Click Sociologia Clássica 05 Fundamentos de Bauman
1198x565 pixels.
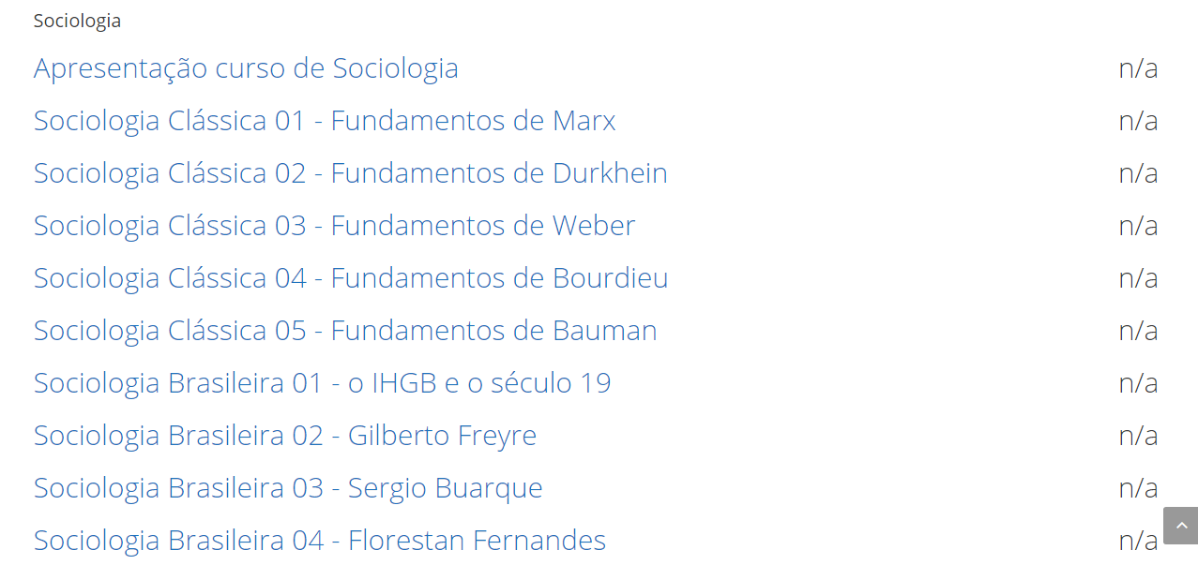click(x=345, y=331)
